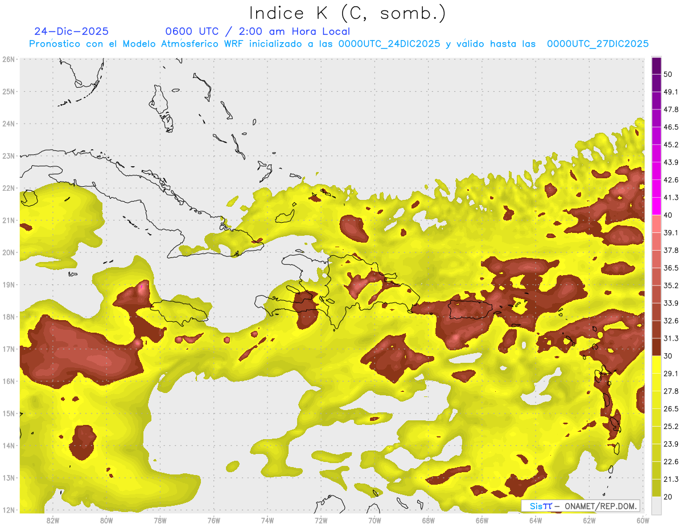The height and width of the screenshot is (528, 683).
Task: Click '0600 UTC / 2:00 am Hora Local'
Action: [257, 31]
